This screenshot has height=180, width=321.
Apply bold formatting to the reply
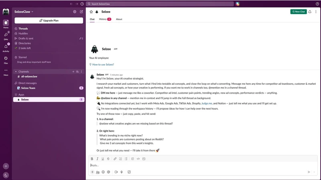pyautogui.click(x=92, y=159)
